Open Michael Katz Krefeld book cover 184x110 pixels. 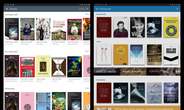(x=154, y=54)
